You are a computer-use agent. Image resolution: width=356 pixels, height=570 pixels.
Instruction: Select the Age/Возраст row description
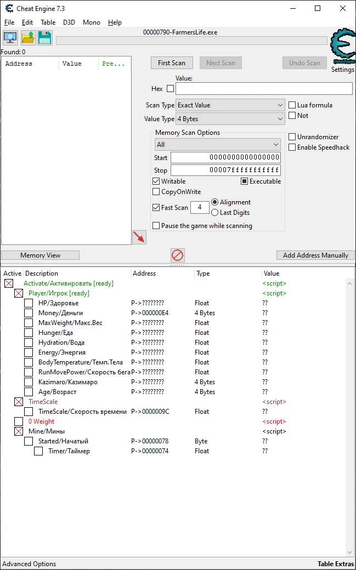click(x=57, y=392)
